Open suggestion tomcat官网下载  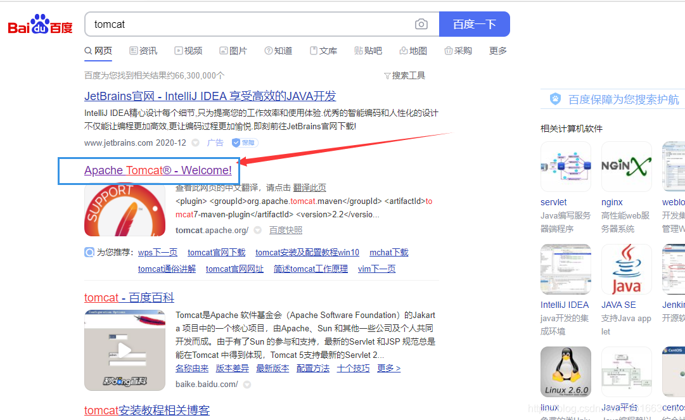pyautogui.click(x=217, y=252)
